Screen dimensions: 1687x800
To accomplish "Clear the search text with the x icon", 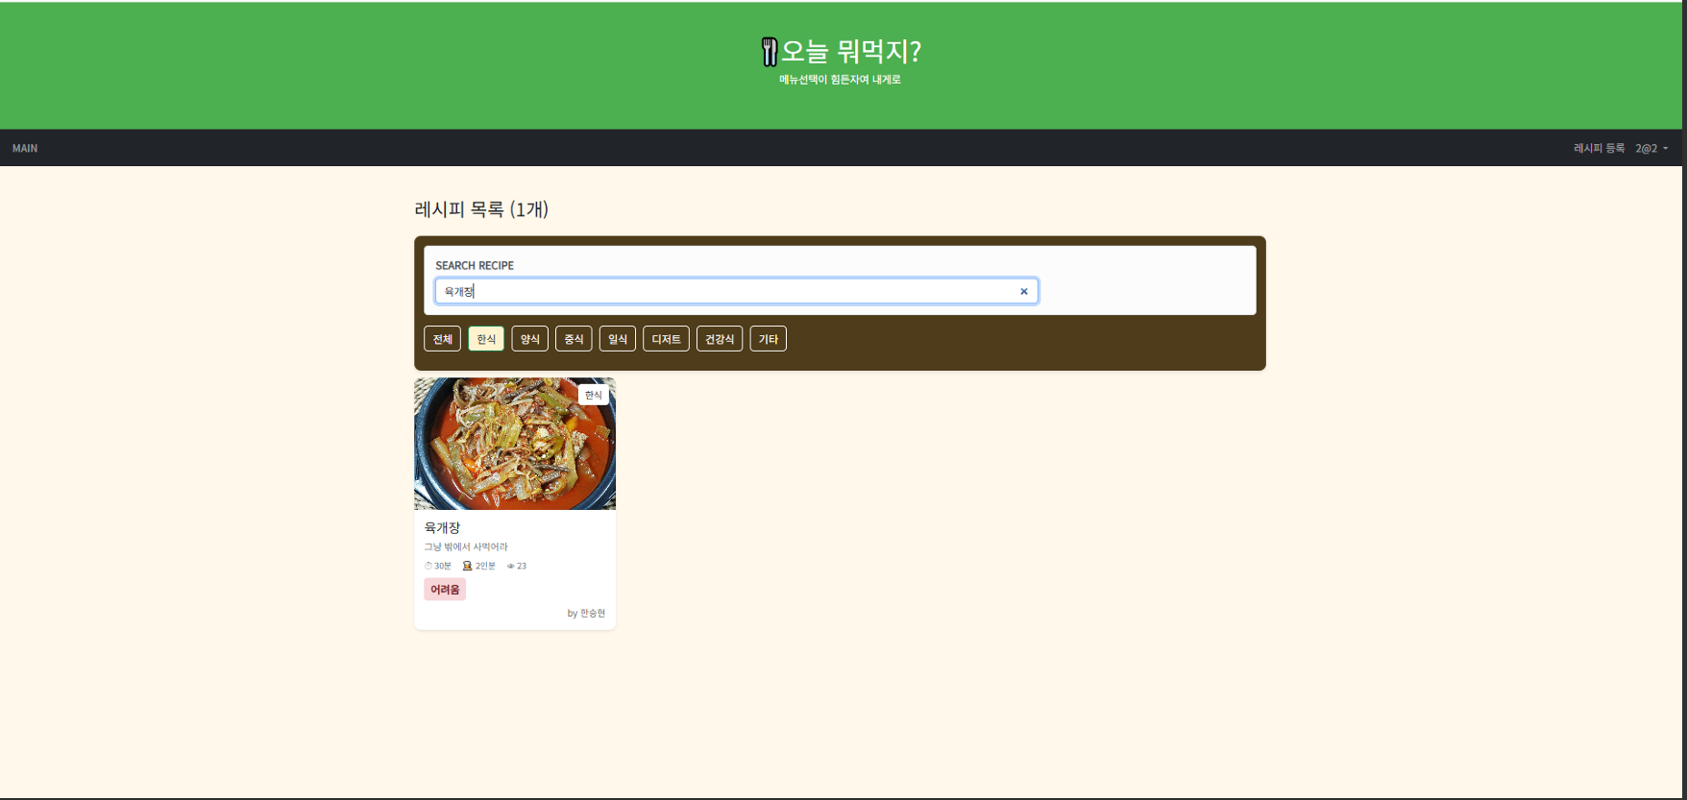I will point(1024,291).
